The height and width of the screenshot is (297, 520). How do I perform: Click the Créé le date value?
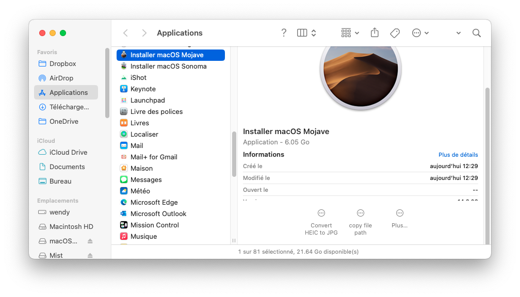(x=453, y=166)
